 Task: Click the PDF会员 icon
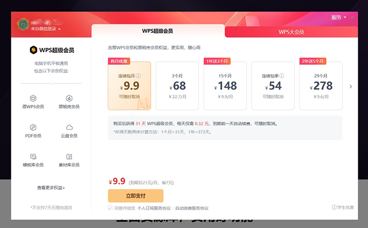33,127
